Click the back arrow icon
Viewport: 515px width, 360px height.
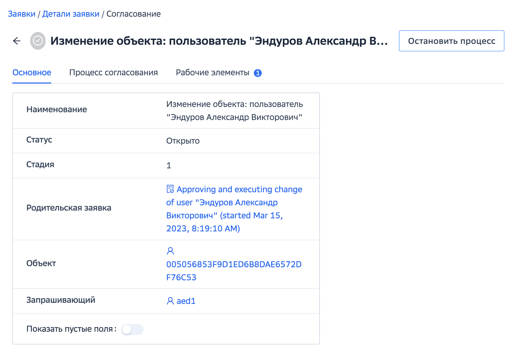(17, 41)
